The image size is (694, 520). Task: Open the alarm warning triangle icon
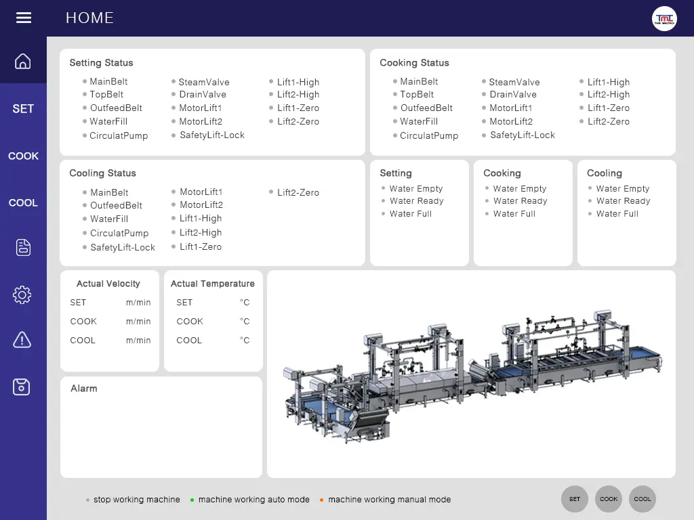pyautogui.click(x=22, y=340)
